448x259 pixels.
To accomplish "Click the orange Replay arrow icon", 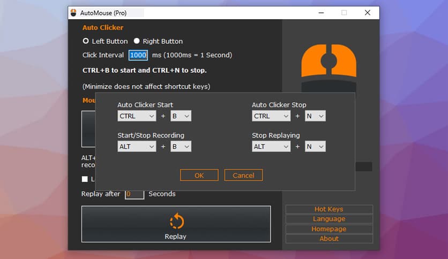I will pyautogui.click(x=176, y=221).
